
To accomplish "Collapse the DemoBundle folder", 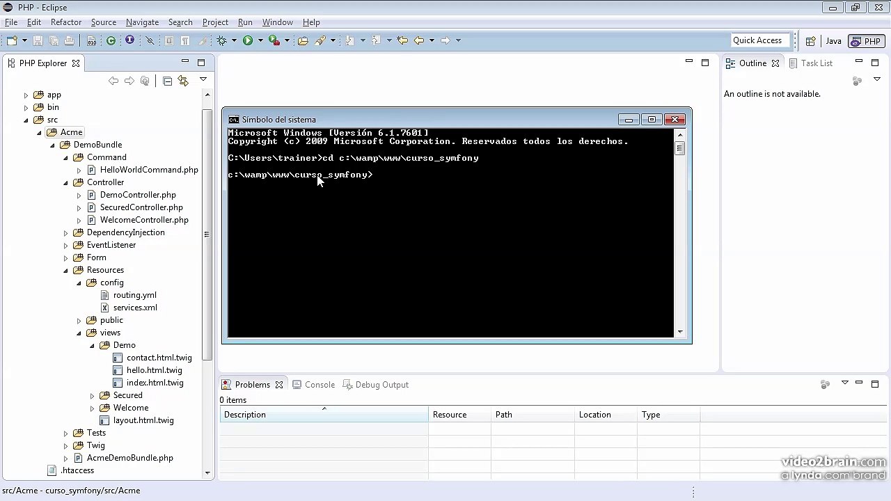I will click(x=53, y=145).
